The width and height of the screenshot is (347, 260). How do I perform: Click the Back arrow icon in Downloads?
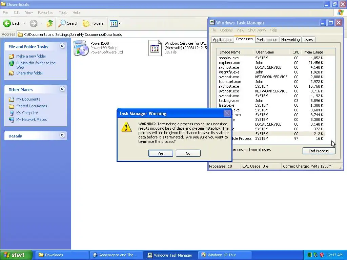7,23
